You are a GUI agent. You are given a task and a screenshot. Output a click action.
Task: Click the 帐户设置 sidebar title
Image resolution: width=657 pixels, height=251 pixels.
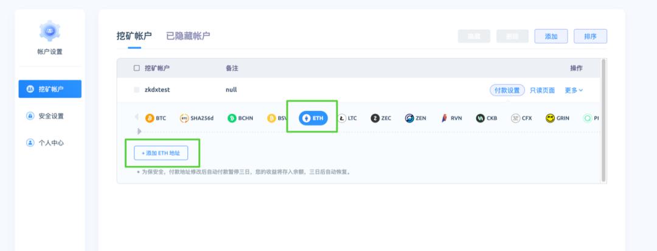50,52
